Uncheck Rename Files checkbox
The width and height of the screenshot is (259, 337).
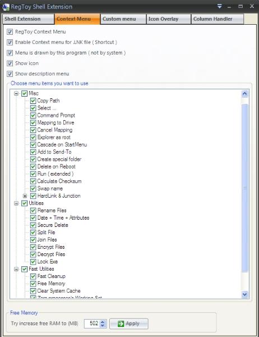click(x=33, y=211)
